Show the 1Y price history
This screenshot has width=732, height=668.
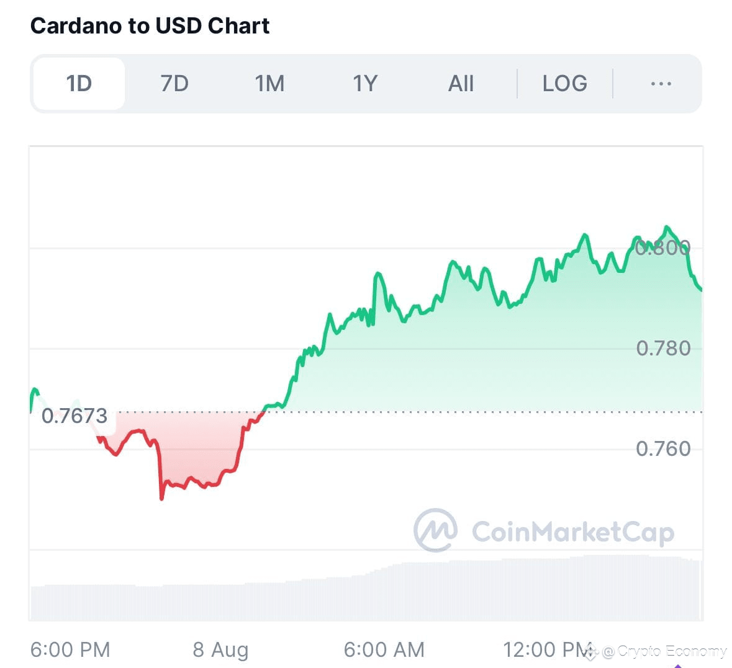point(364,84)
